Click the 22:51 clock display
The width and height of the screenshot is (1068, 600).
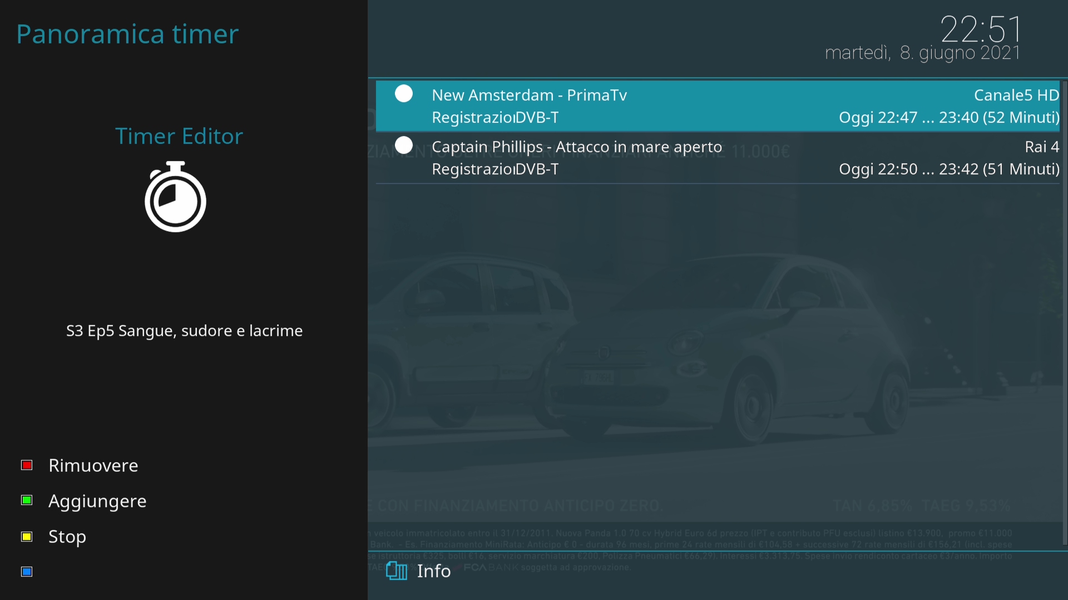point(981,29)
